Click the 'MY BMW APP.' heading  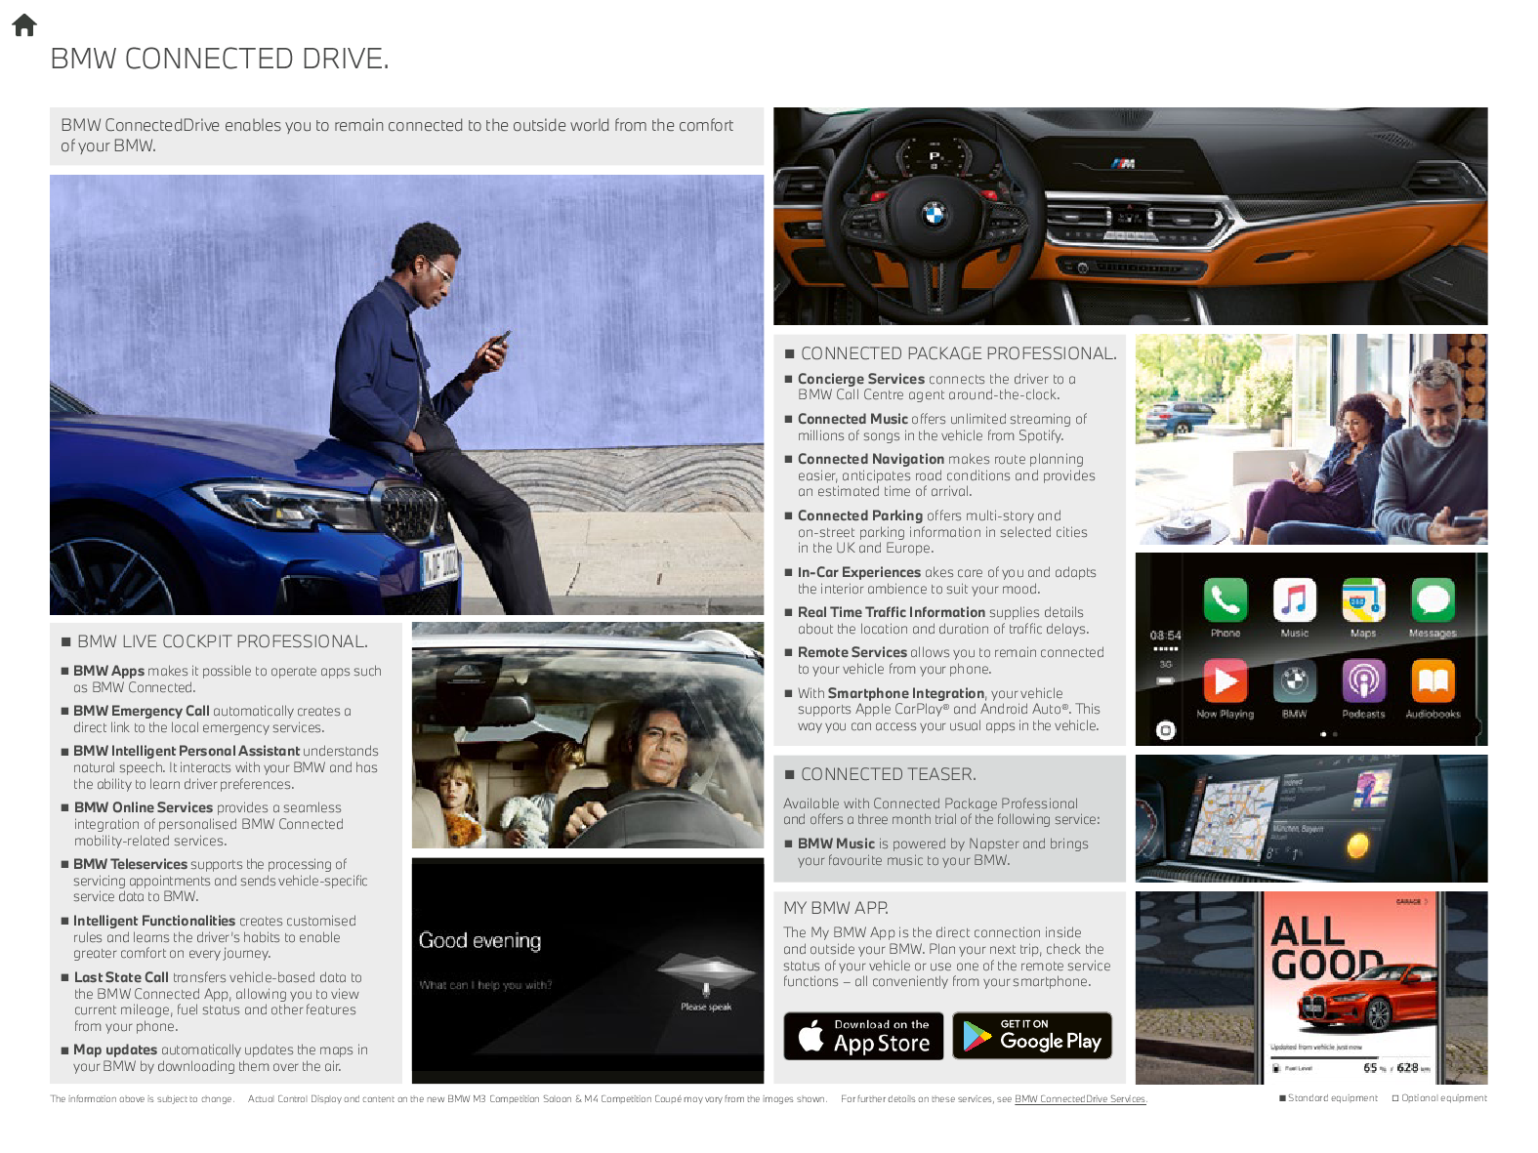tap(836, 908)
